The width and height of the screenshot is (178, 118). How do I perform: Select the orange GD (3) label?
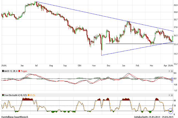[x=32, y=95]
